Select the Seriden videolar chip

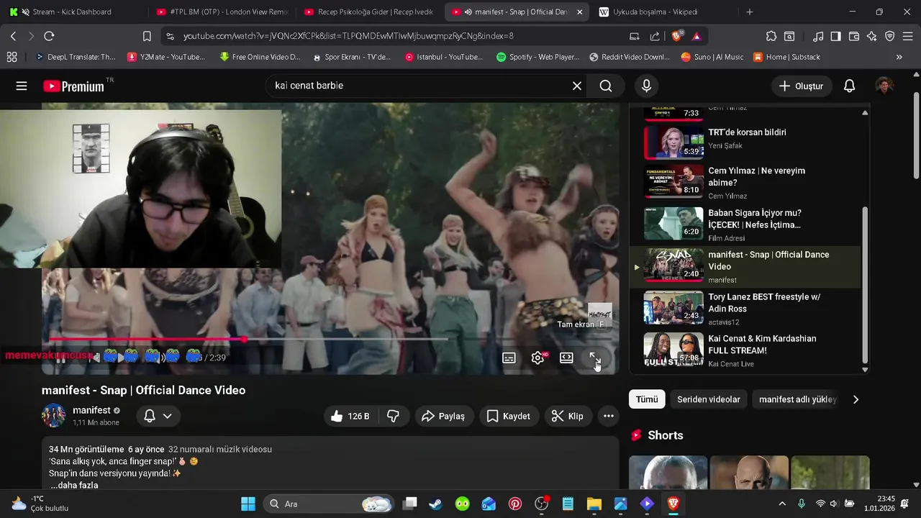(x=709, y=399)
